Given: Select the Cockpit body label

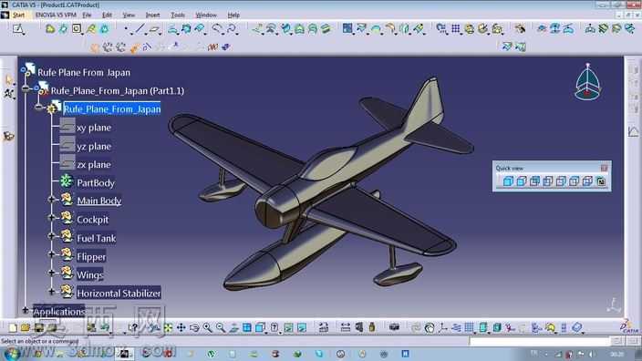Looking at the screenshot, I should (93, 220).
